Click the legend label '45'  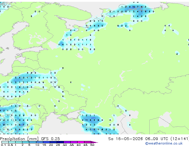click(x=85, y=145)
